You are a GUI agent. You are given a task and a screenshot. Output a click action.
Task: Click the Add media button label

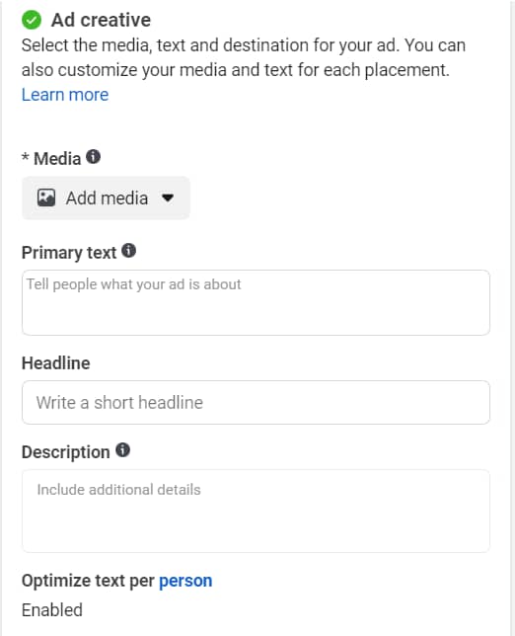(x=107, y=199)
